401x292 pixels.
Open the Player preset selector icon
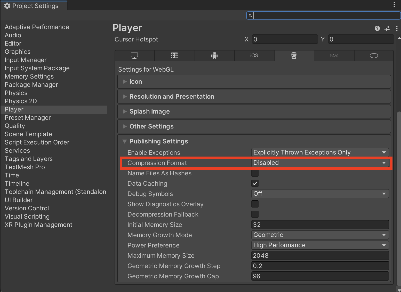(x=387, y=28)
